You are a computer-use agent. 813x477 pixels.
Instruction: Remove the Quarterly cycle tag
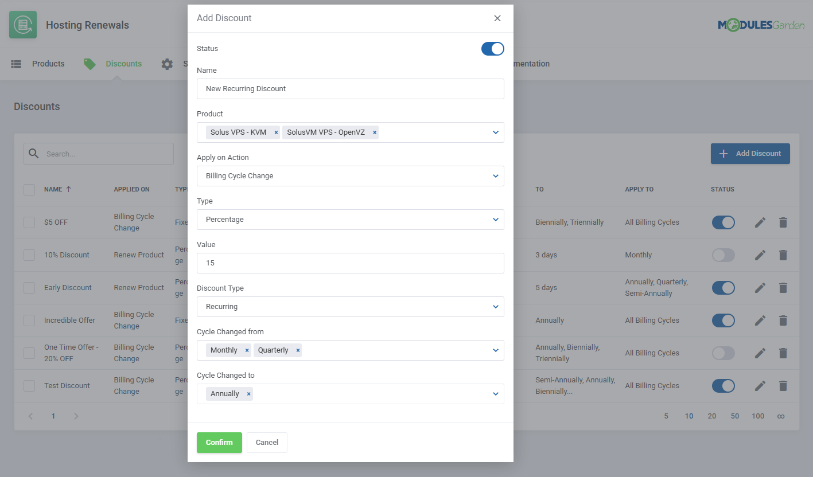pos(298,350)
